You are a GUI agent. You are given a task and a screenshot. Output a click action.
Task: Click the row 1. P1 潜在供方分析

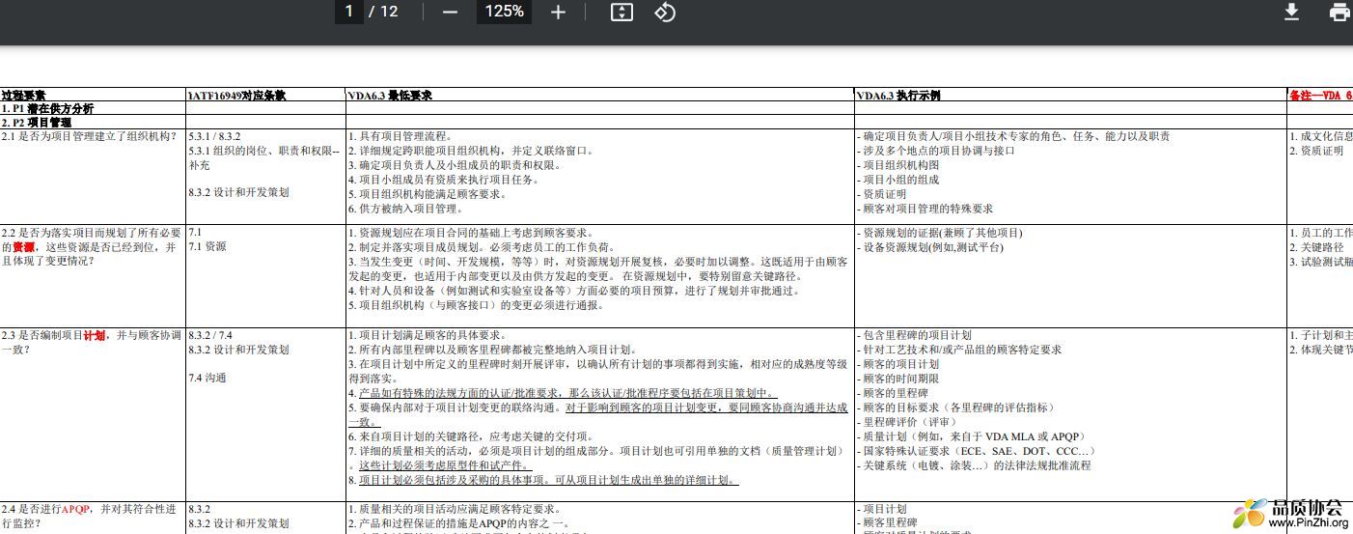point(47,109)
